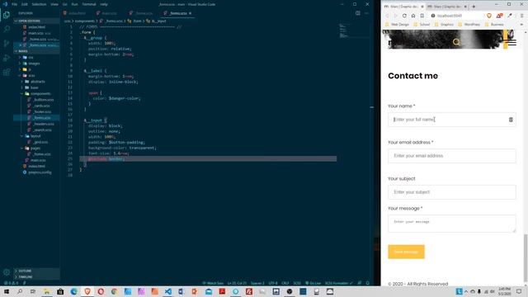
Task: Click the subject input field
Action: (x=451, y=192)
